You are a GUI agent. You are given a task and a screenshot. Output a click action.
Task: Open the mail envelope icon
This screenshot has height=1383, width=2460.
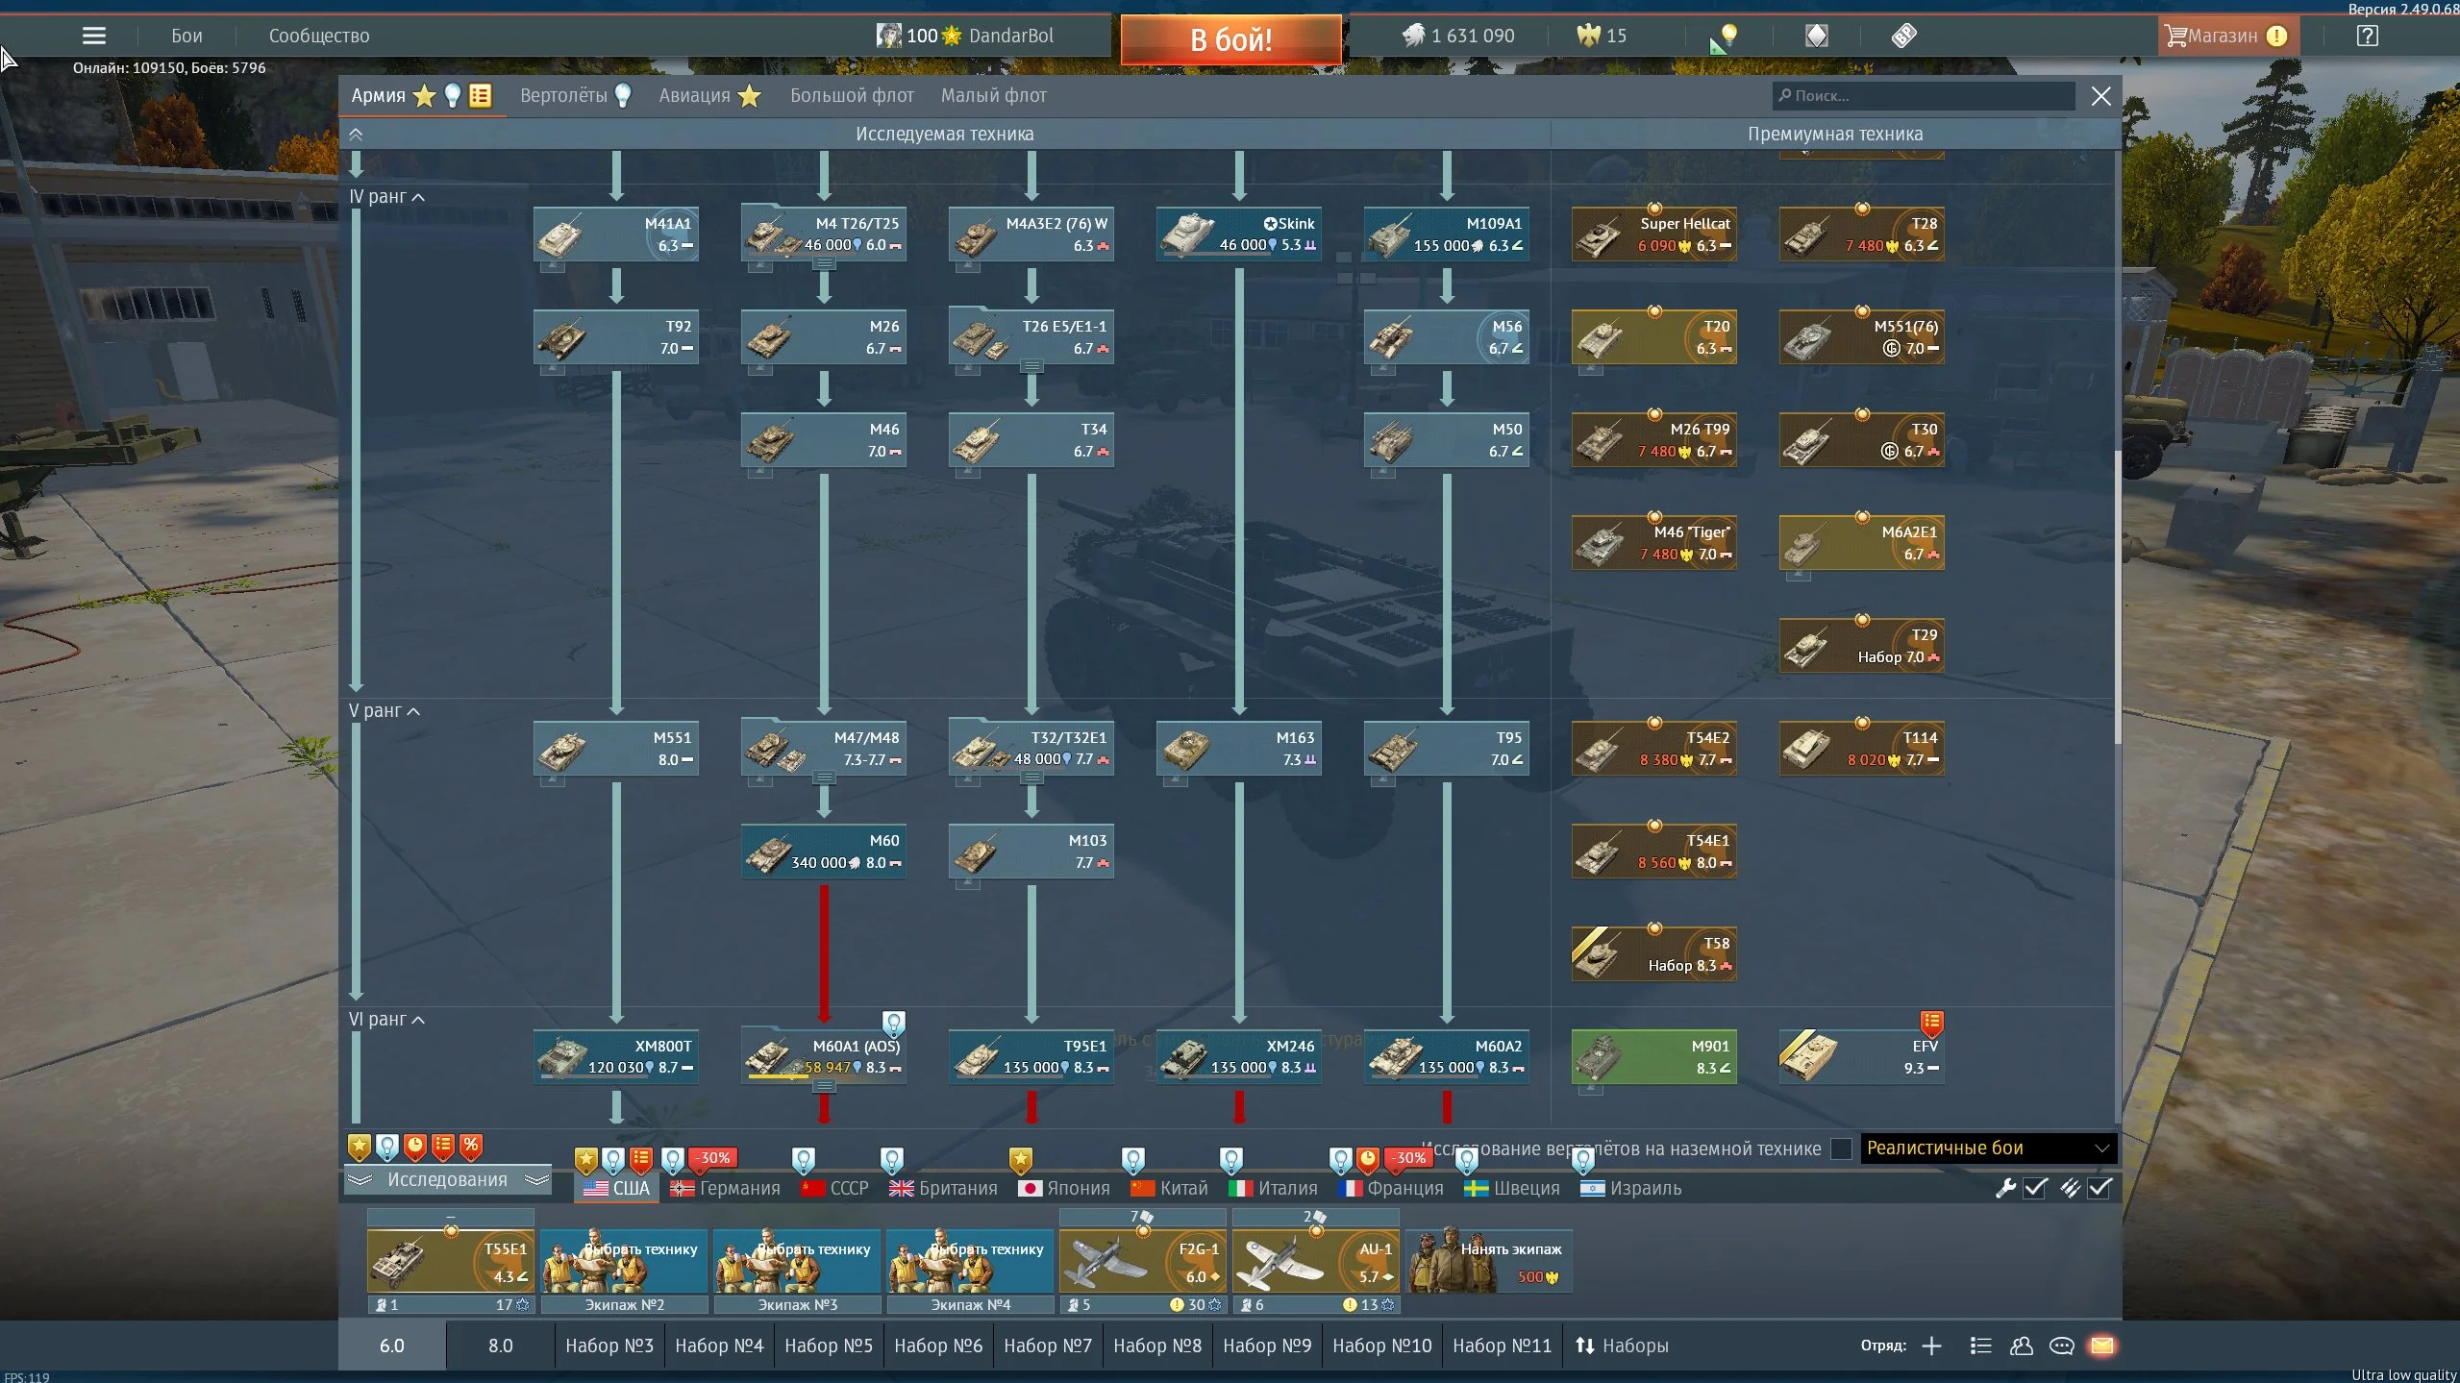pyautogui.click(x=2102, y=1346)
